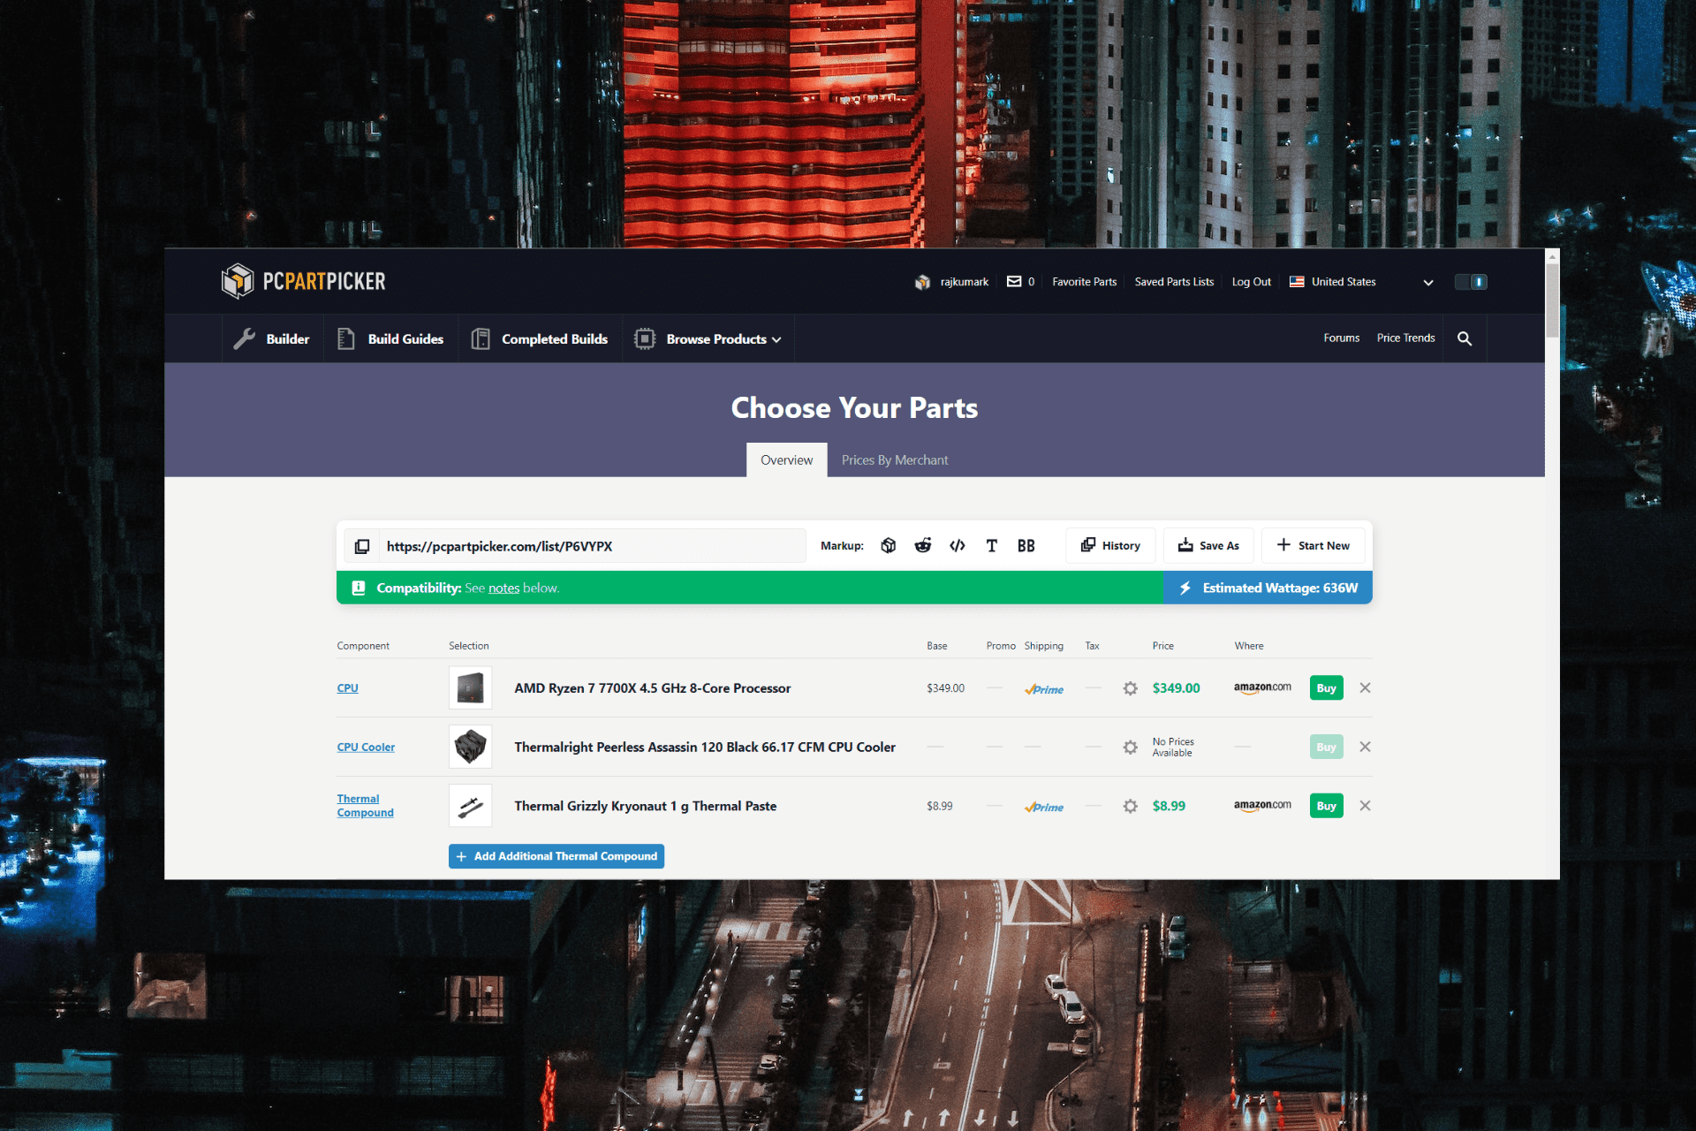Remove the CPU Cooler from the list
The height and width of the screenshot is (1131, 1696).
tap(1365, 747)
